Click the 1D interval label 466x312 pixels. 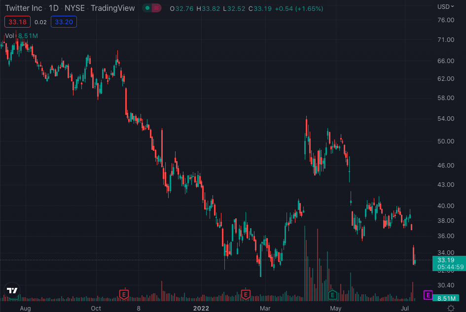coord(53,8)
